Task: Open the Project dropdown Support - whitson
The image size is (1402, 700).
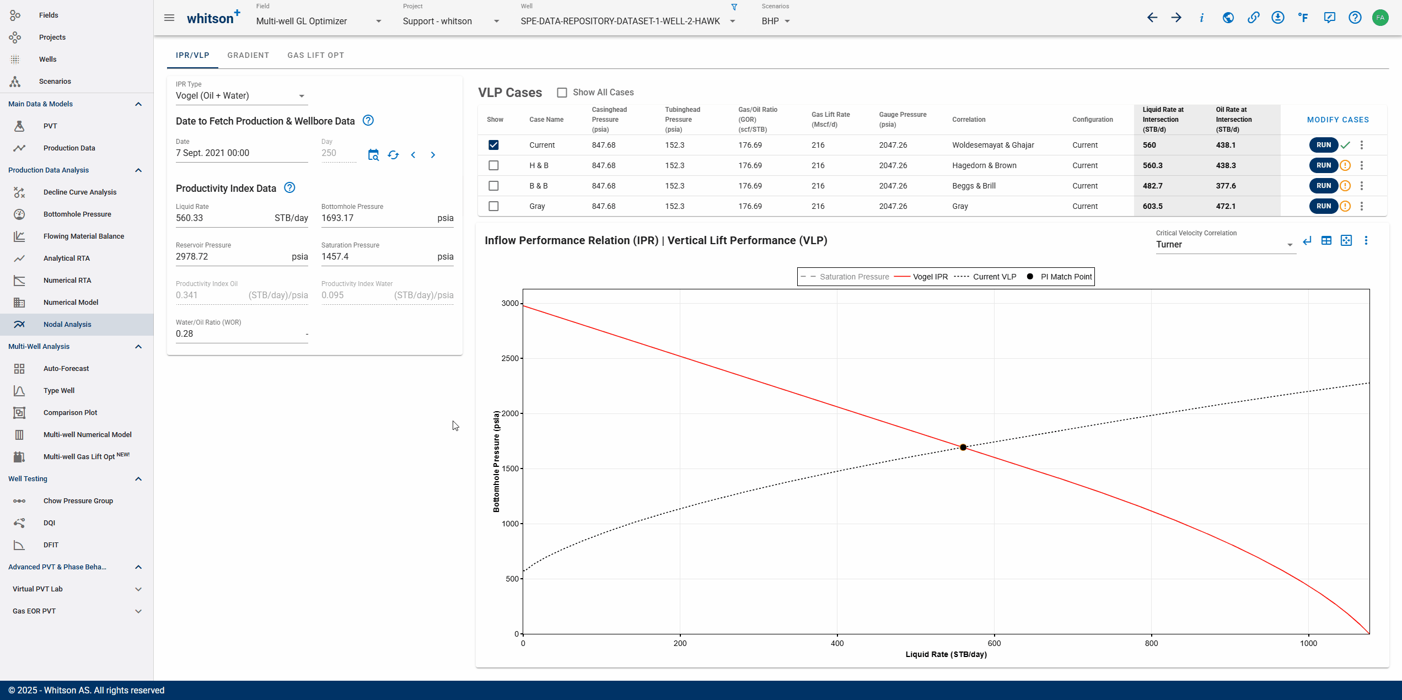Action: [x=451, y=21]
